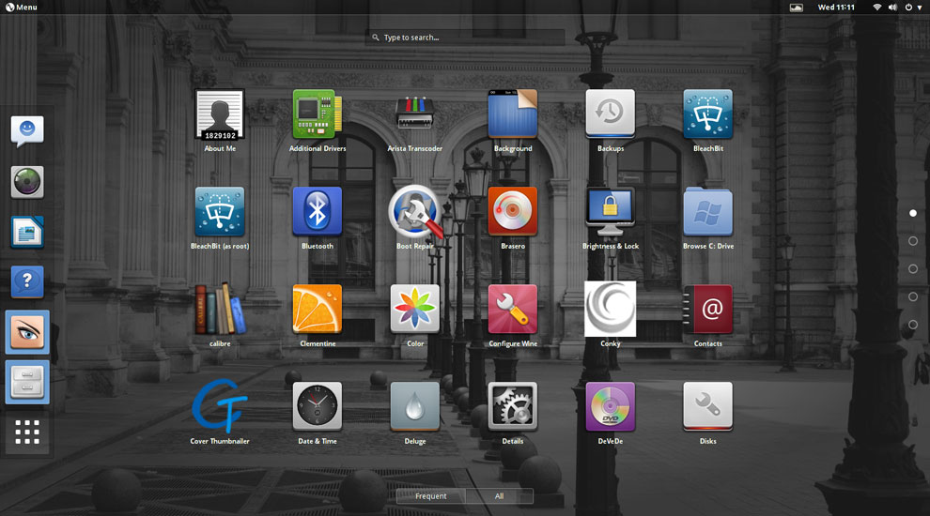Open the file cabinet dock icon
930x516 pixels.
[27, 382]
